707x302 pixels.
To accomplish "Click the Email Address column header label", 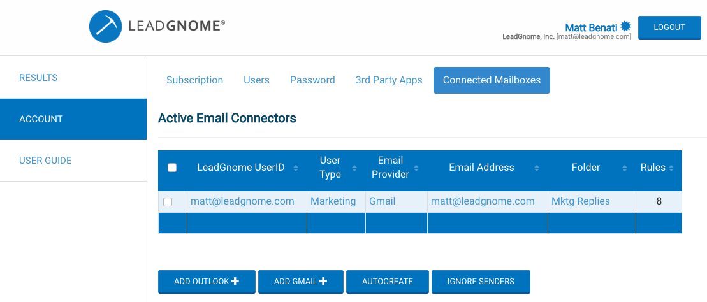I will coord(481,168).
